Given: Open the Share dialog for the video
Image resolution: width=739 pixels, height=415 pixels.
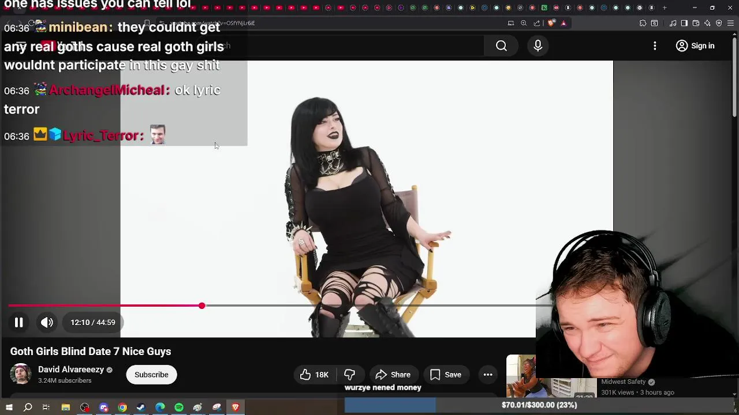Looking at the screenshot, I should (x=393, y=375).
